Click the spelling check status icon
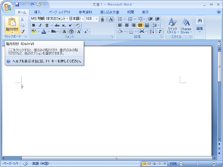 pyautogui.click(x=25, y=164)
